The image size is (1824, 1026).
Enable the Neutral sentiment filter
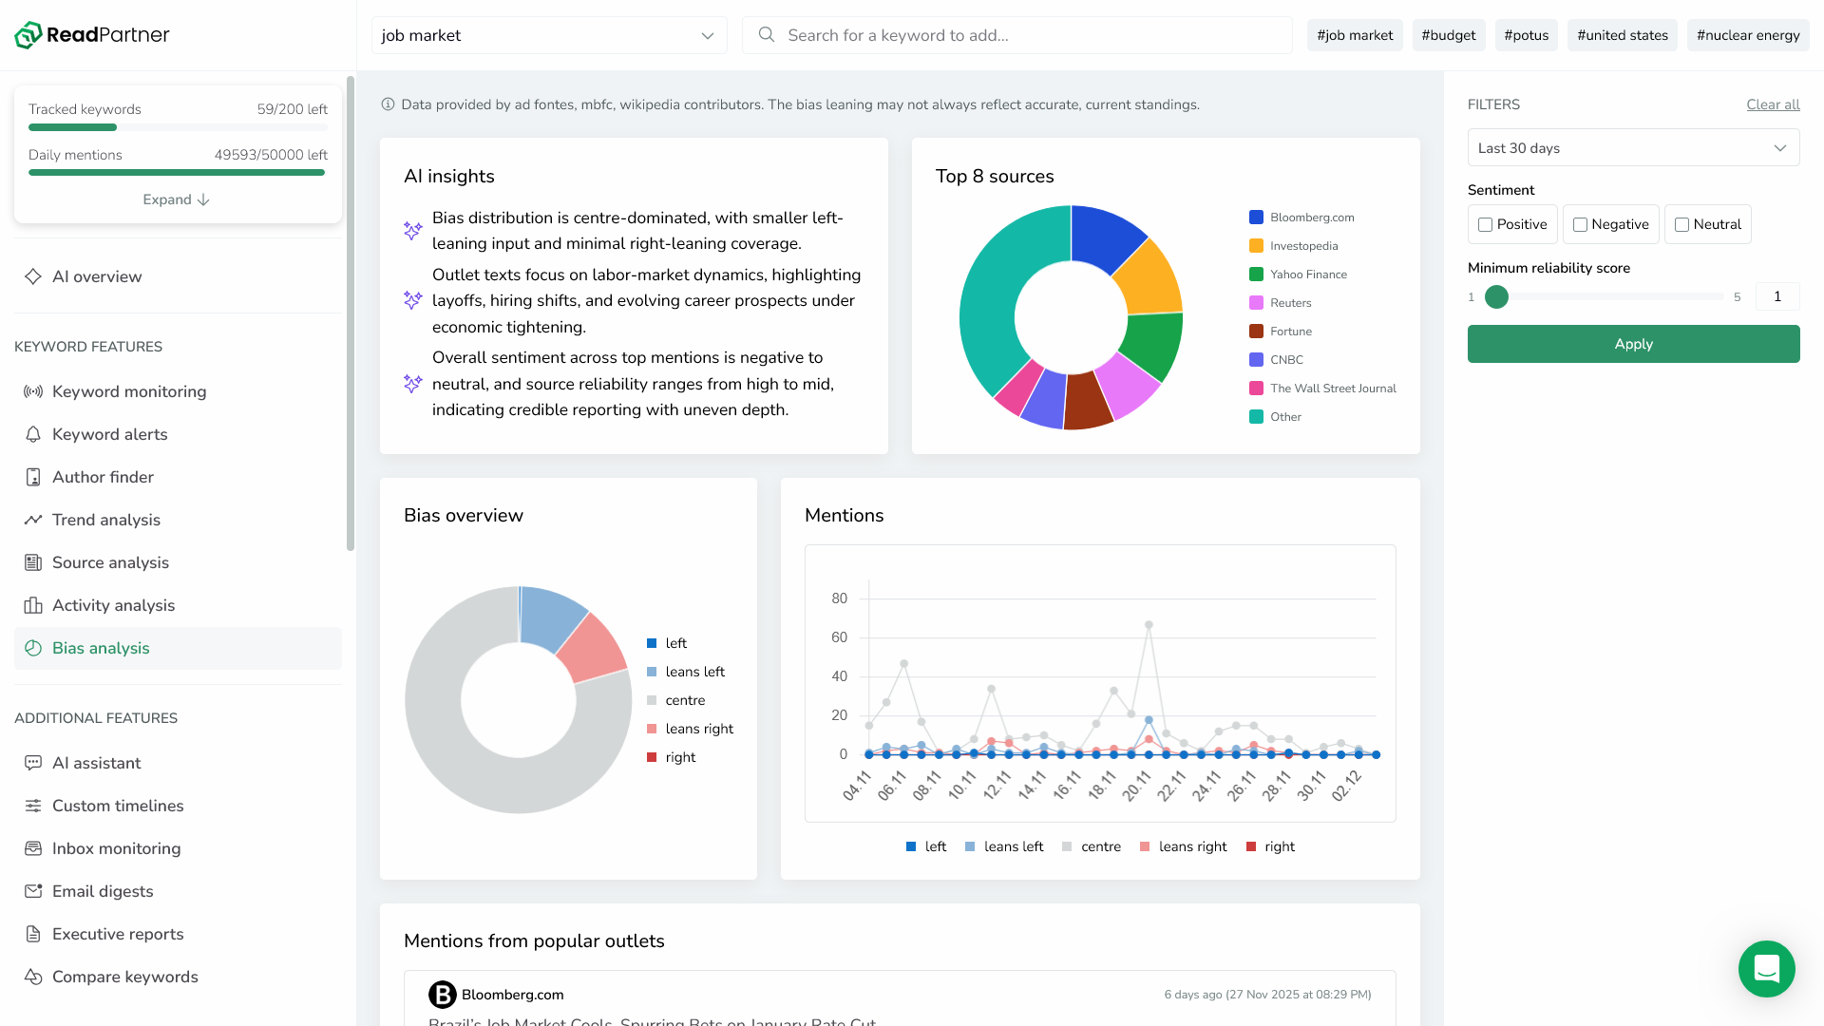[1681, 224]
